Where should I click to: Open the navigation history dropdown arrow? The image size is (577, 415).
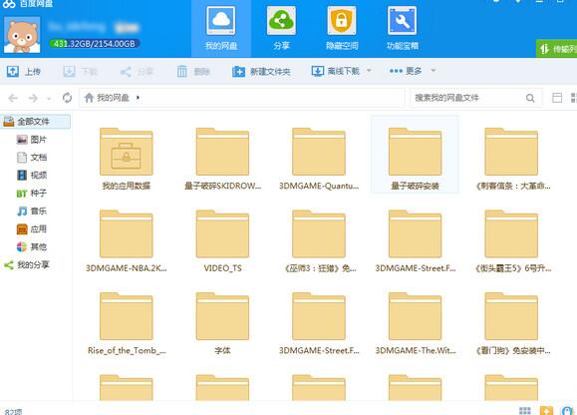pyautogui.click(x=49, y=99)
